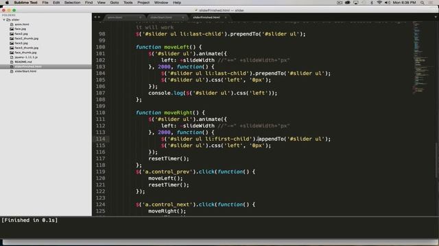Open the Goto menu
Screen dimensions: 439x246
pyautogui.click(x=115, y=3)
